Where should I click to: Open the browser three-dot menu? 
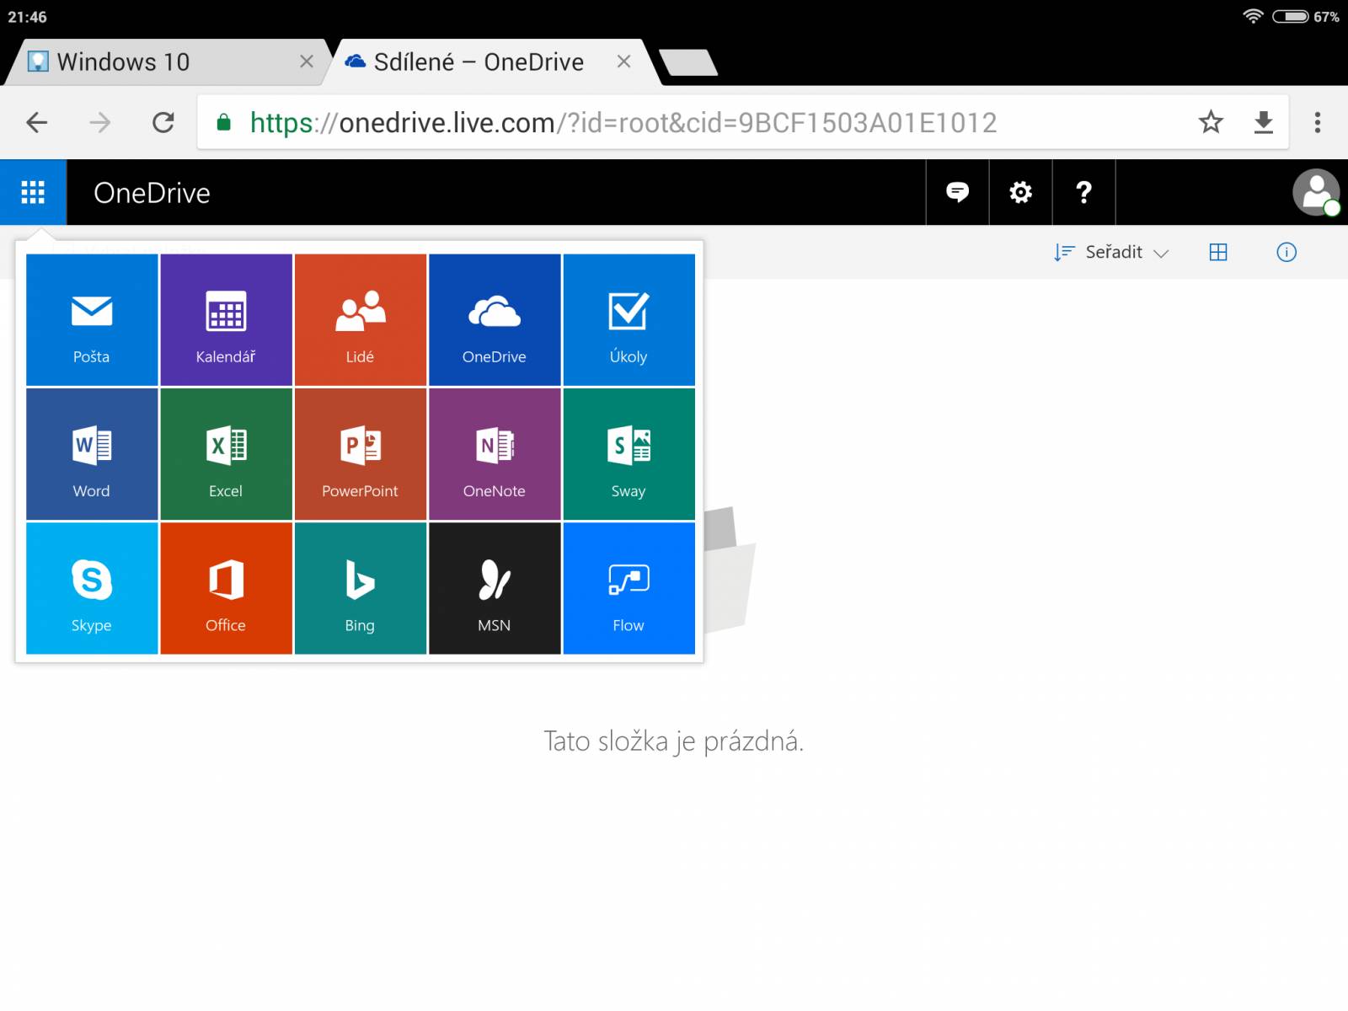(x=1318, y=122)
